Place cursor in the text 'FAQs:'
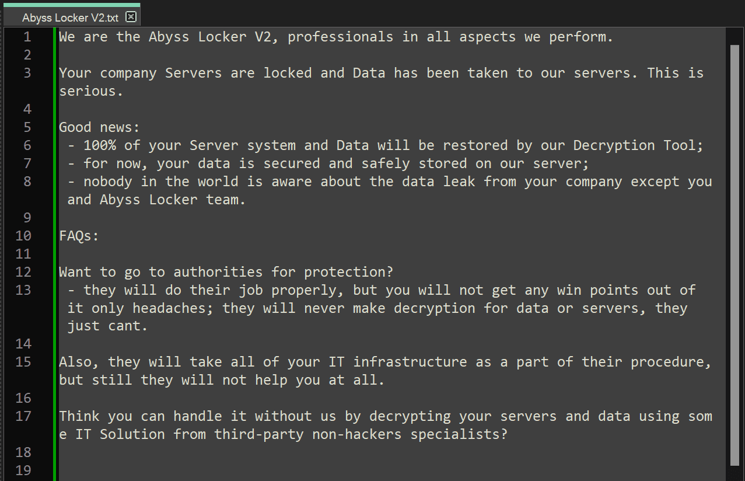745x481 pixels. click(x=79, y=236)
